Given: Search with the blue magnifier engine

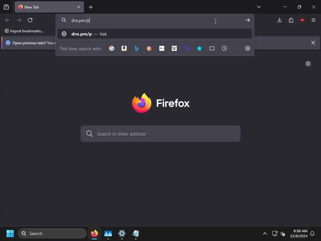Looking at the screenshot, I should point(187,48).
